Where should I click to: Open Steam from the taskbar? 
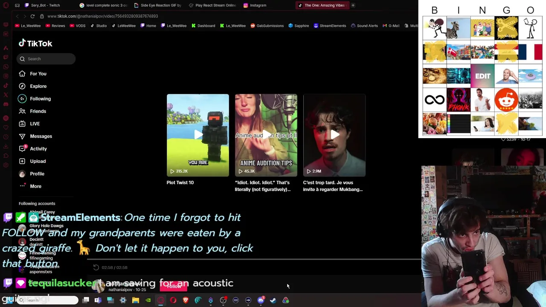tap(273, 300)
